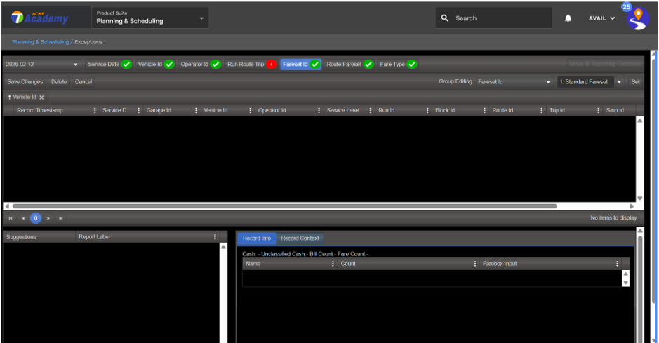Image resolution: width=659 pixels, height=343 pixels.
Task: Click the map route avatar icon
Action: [637, 19]
